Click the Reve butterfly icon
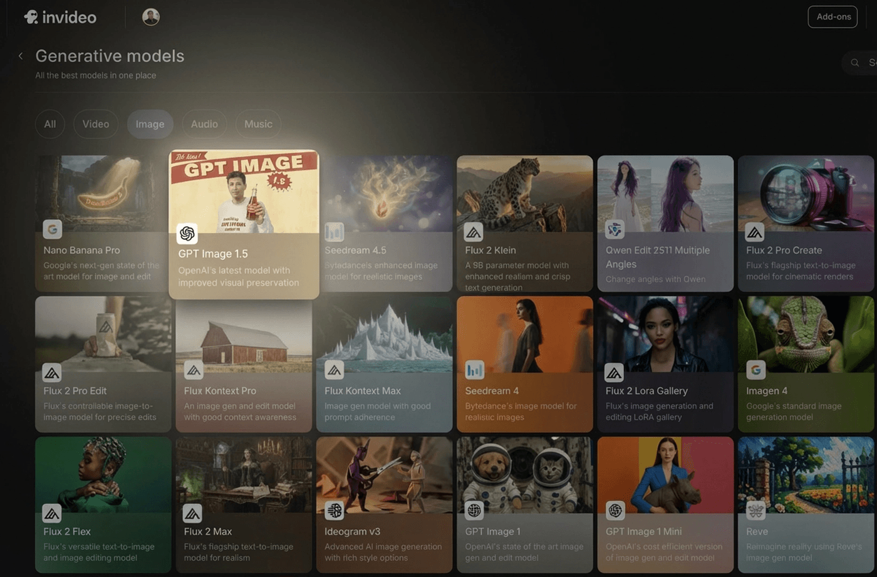 coord(755,511)
